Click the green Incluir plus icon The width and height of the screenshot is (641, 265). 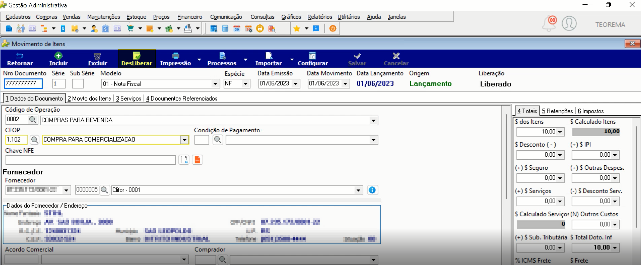pyautogui.click(x=58, y=56)
